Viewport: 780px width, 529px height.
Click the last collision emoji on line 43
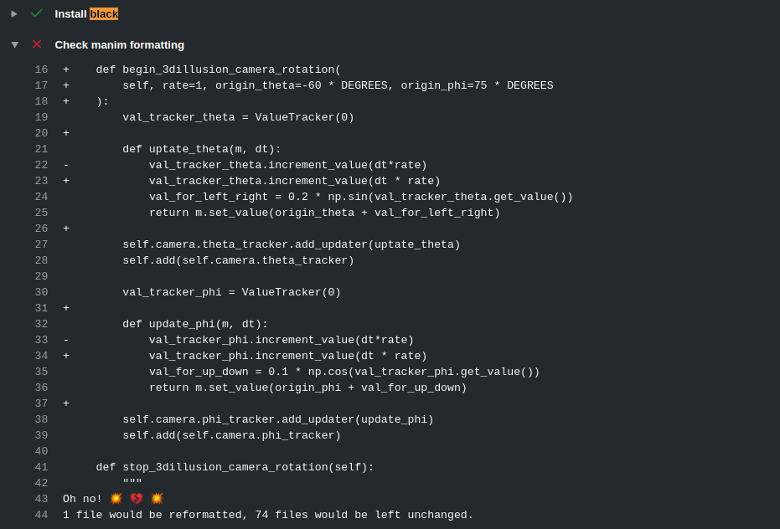click(x=157, y=499)
